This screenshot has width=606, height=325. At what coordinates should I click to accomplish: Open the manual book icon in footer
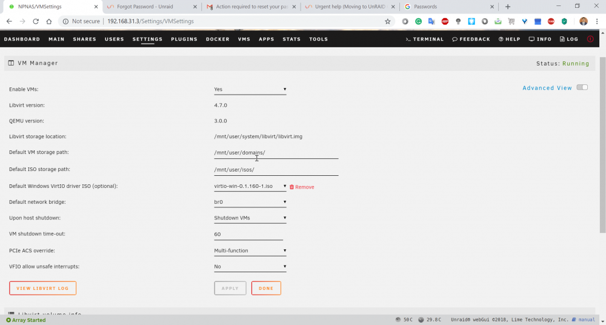click(574, 320)
